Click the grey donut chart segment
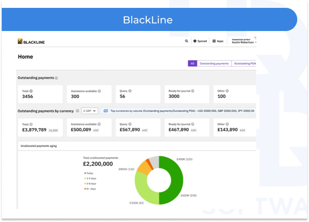This screenshot has height=222, width=309. (x=154, y=163)
